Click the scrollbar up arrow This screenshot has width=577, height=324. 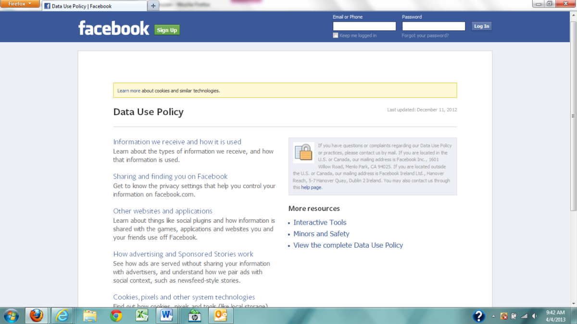point(573,15)
